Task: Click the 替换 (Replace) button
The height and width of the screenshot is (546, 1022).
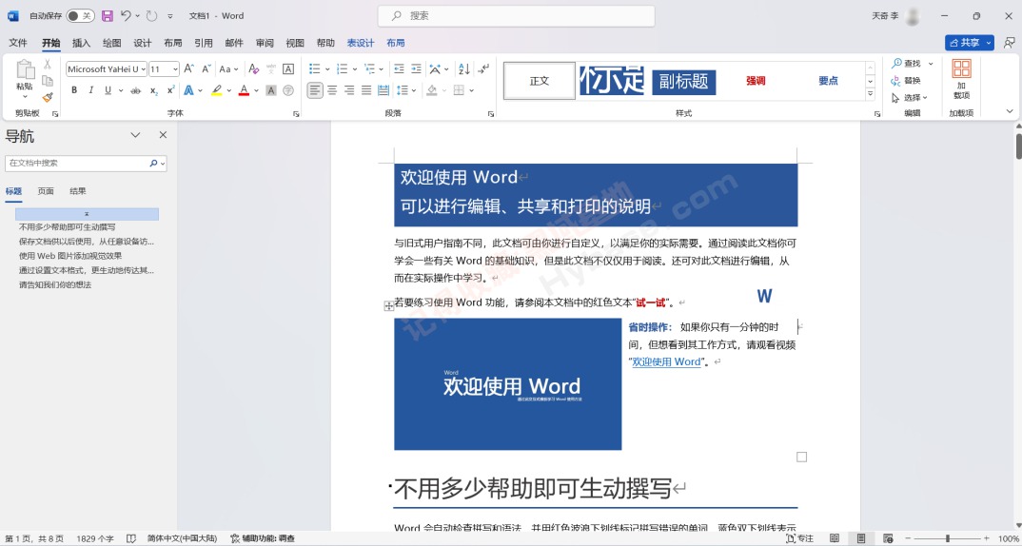Action: 906,80
